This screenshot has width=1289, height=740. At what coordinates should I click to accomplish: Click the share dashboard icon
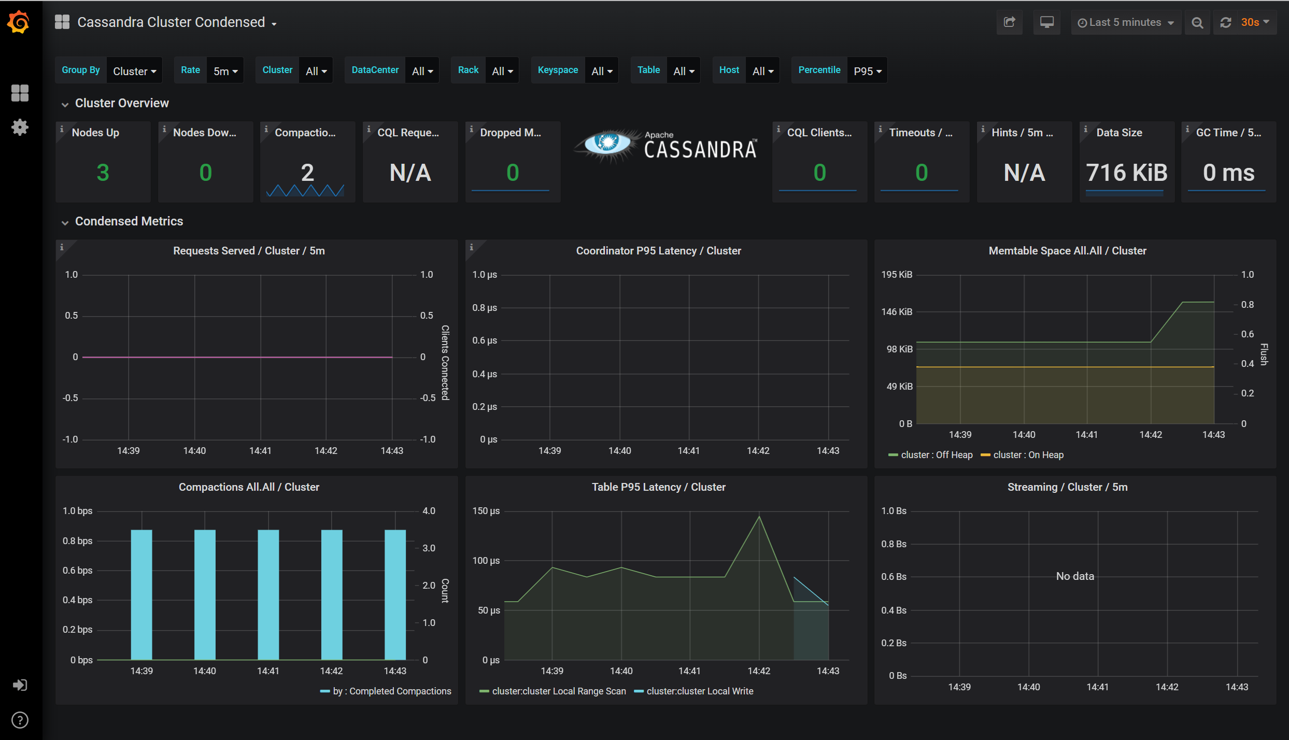click(1009, 22)
